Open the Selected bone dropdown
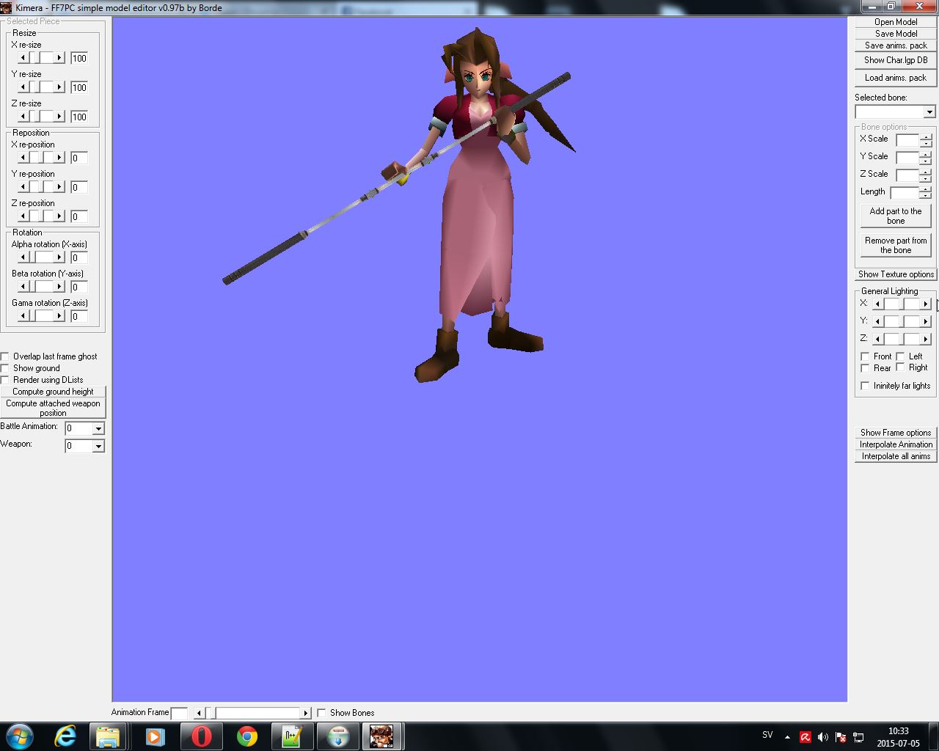Viewport: 939px width, 751px height. coord(929,112)
